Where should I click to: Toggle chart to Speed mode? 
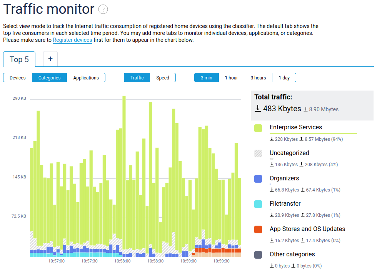tap(162, 78)
